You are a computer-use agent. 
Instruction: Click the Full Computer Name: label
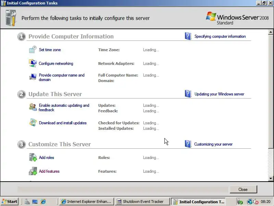118,75
